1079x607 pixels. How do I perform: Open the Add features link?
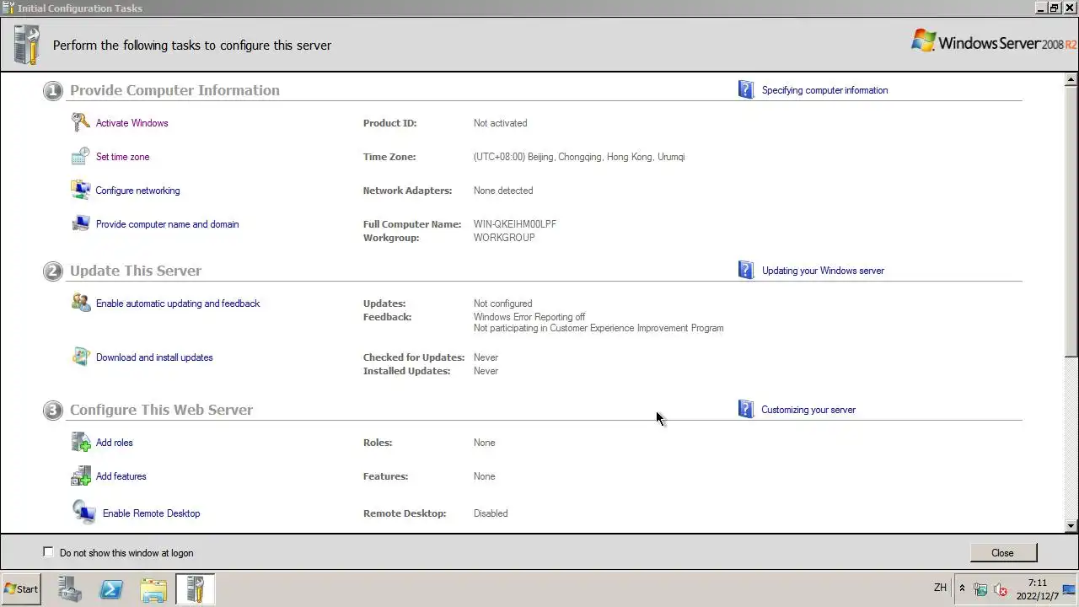(121, 476)
